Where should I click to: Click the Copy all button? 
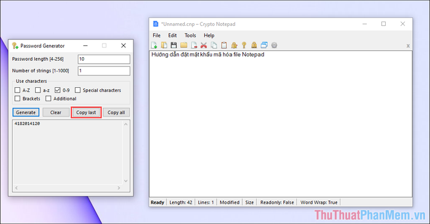tap(116, 112)
